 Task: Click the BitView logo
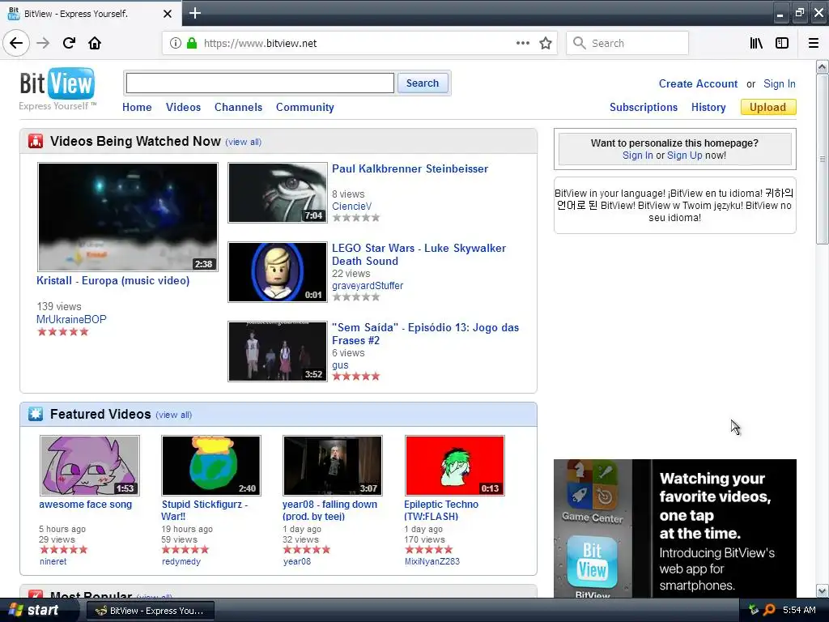pos(57,88)
